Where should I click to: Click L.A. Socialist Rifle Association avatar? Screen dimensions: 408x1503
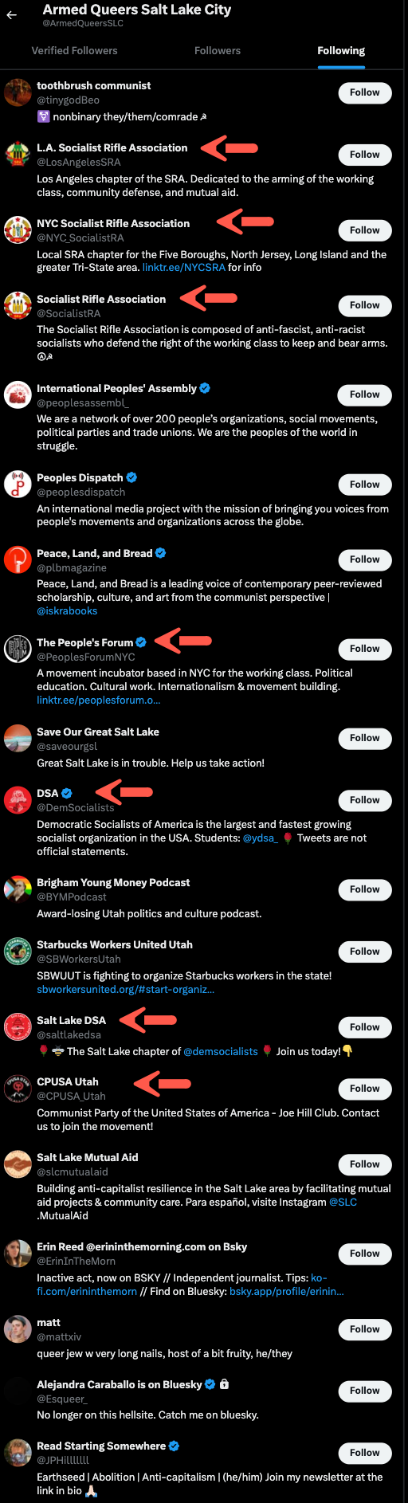[x=18, y=155]
